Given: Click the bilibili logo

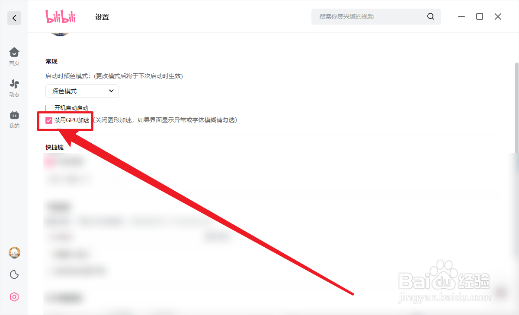Looking at the screenshot, I should pyautogui.click(x=61, y=17).
